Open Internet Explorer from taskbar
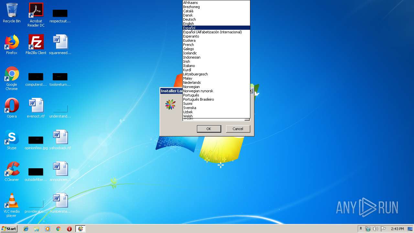Image resolution: width=414 pixels, height=233 pixels. click(x=26, y=229)
